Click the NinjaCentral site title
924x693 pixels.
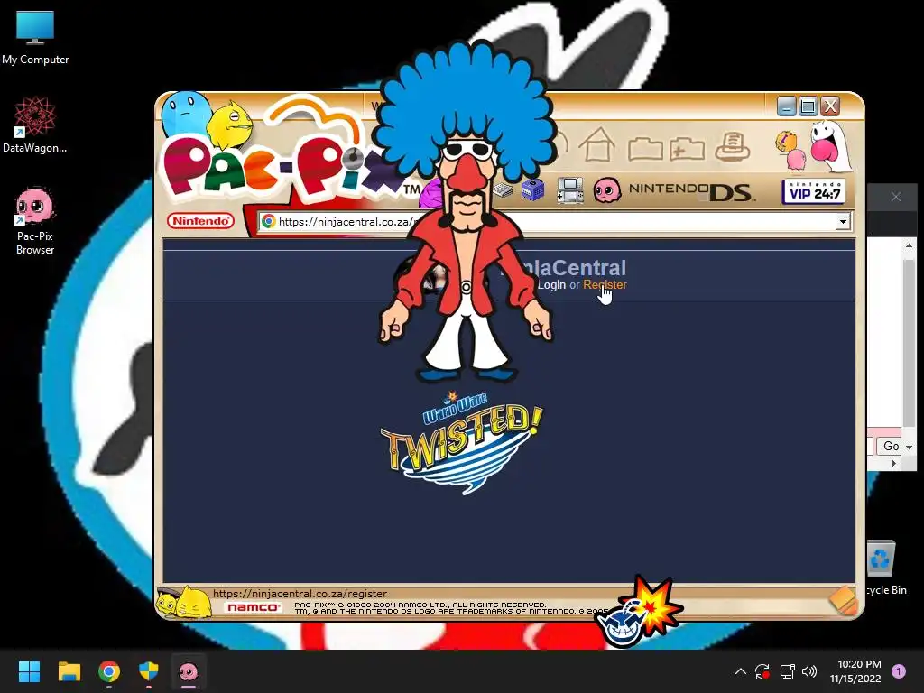point(564,267)
